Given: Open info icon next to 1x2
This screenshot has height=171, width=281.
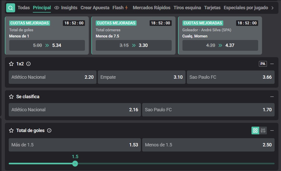Looking at the screenshot, I should pos(28,64).
